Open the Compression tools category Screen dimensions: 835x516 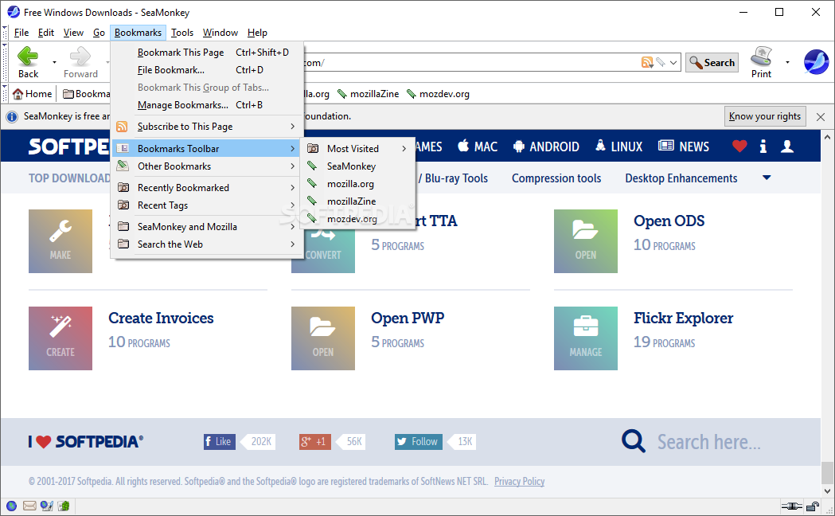point(556,178)
